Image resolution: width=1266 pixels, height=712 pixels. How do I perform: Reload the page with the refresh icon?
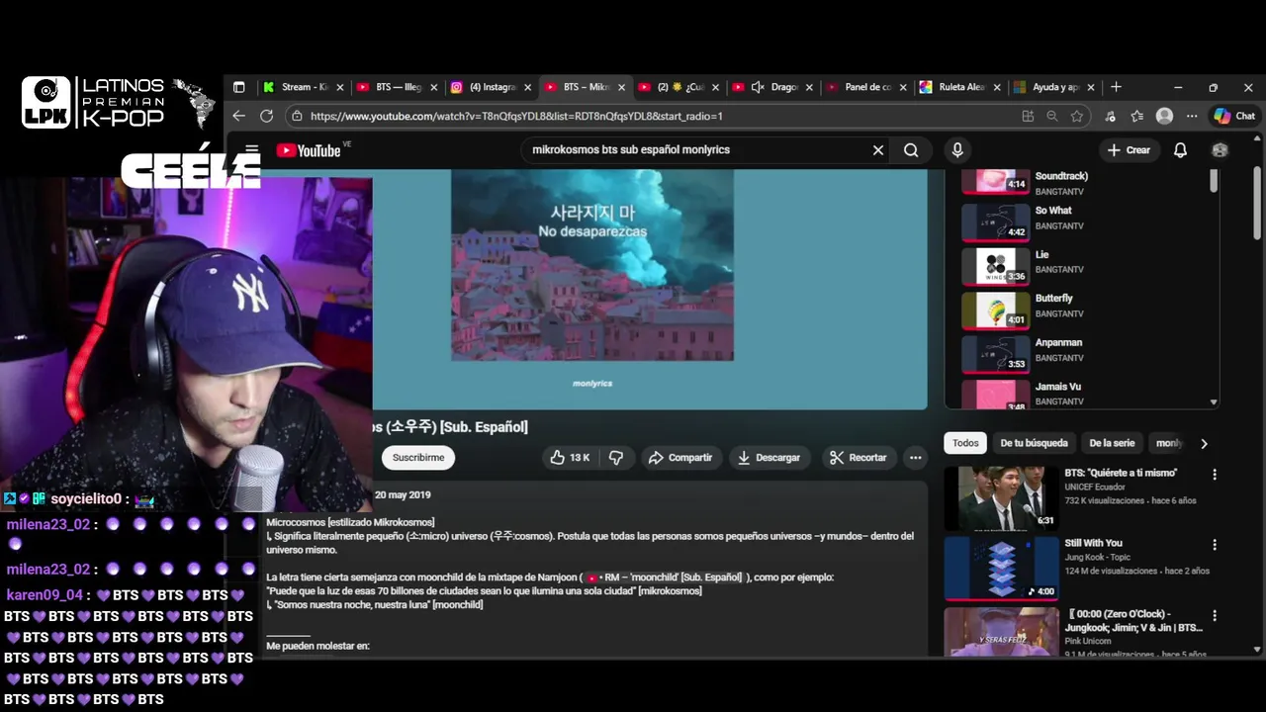(x=266, y=116)
